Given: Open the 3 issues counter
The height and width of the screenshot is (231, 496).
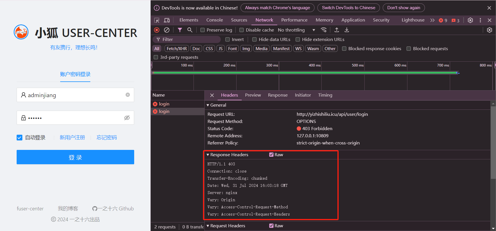Looking at the screenshot, I should tap(456, 20).
